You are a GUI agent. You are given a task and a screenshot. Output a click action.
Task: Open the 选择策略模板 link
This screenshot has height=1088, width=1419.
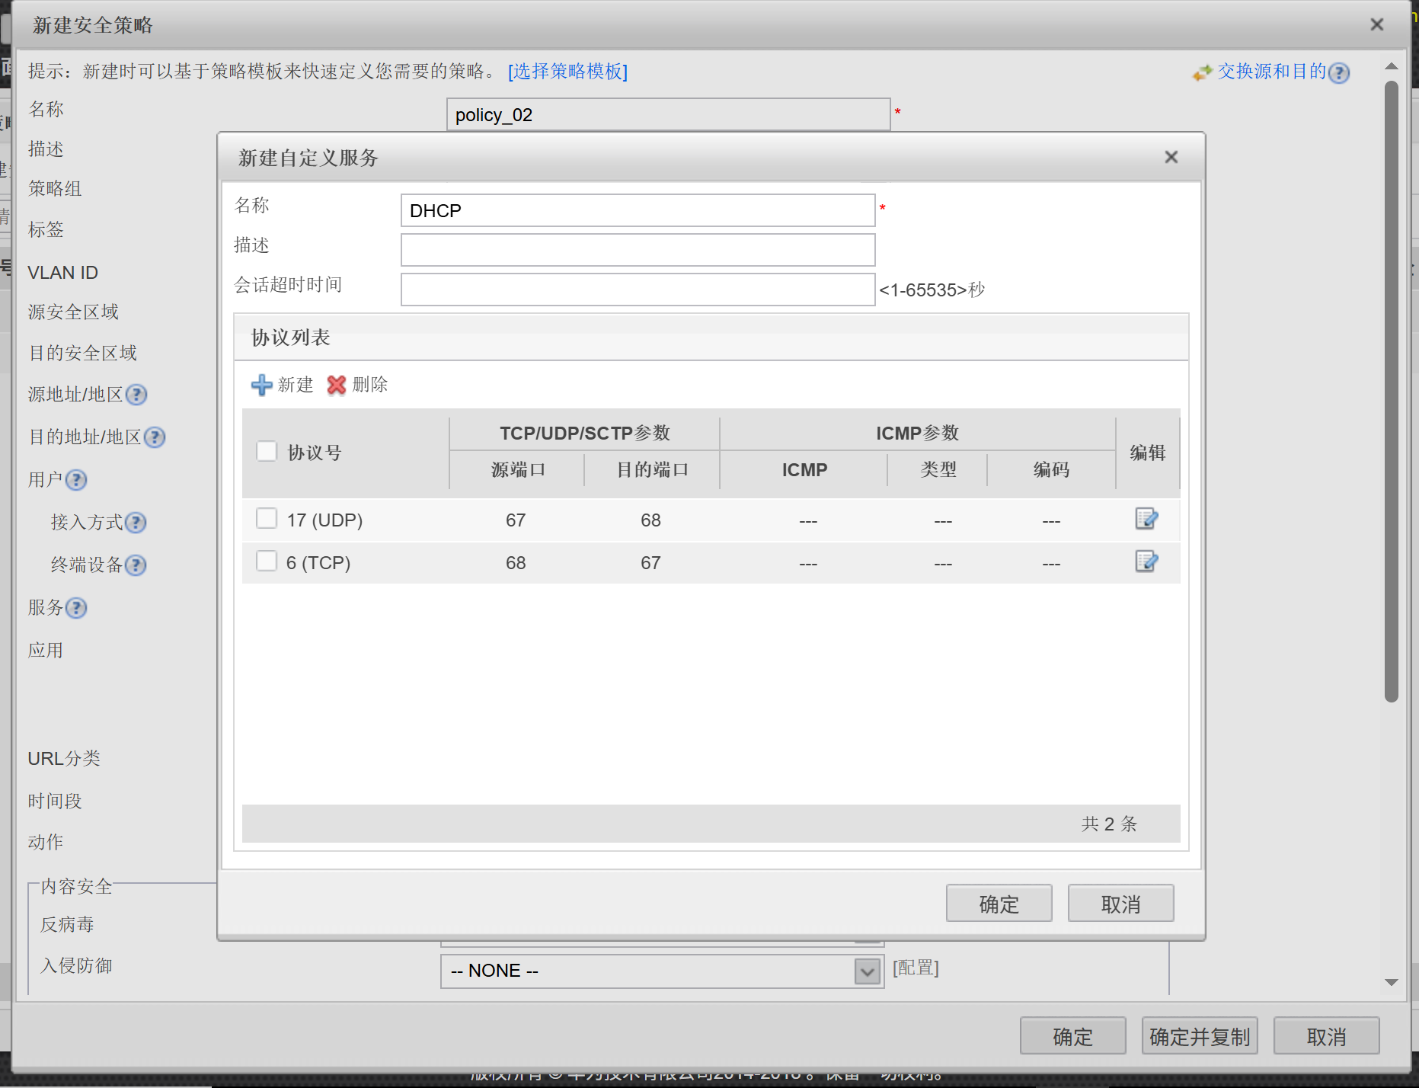coord(568,72)
